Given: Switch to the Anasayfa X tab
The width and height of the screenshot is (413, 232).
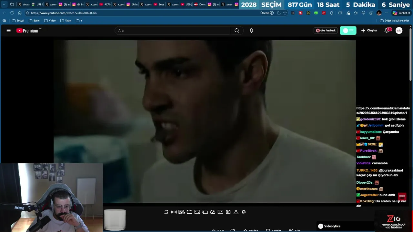Looking at the screenshot, I should coord(24,5).
